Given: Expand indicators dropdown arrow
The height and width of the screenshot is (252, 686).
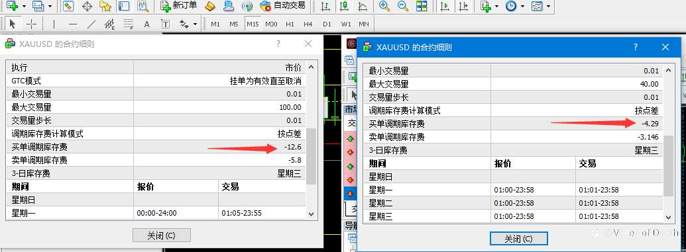Looking at the screenshot, I should (x=496, y=6).
